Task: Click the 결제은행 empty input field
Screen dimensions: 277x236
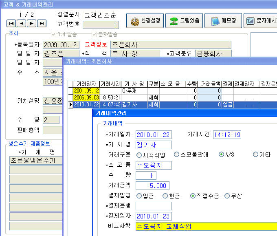Action: point(154,206)
